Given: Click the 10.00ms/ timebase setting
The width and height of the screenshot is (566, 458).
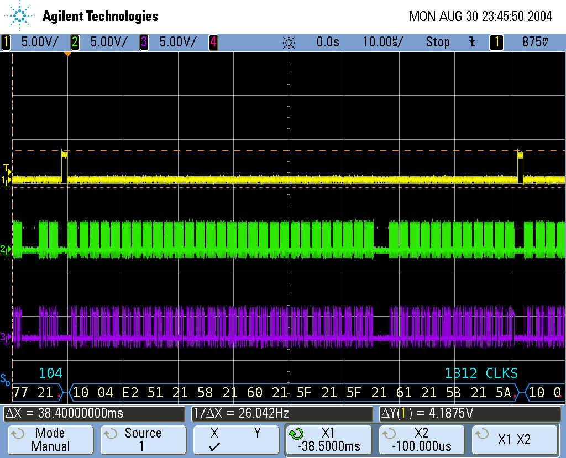Looking at the screenshot, I should (382, 42).
